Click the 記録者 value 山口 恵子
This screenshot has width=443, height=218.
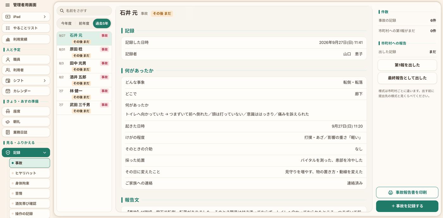353,54
